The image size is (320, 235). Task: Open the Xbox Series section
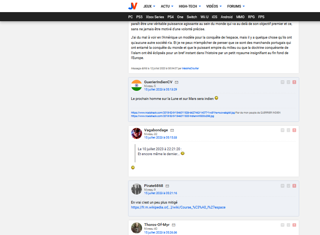click(x=155, y=17)
